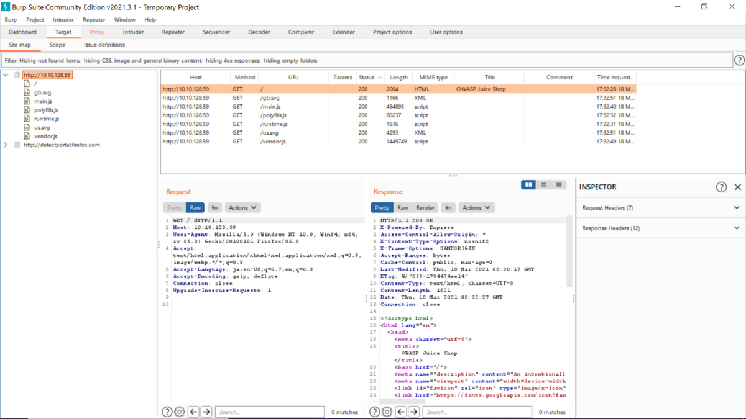Switch Response view to Render

click(425, 208)
